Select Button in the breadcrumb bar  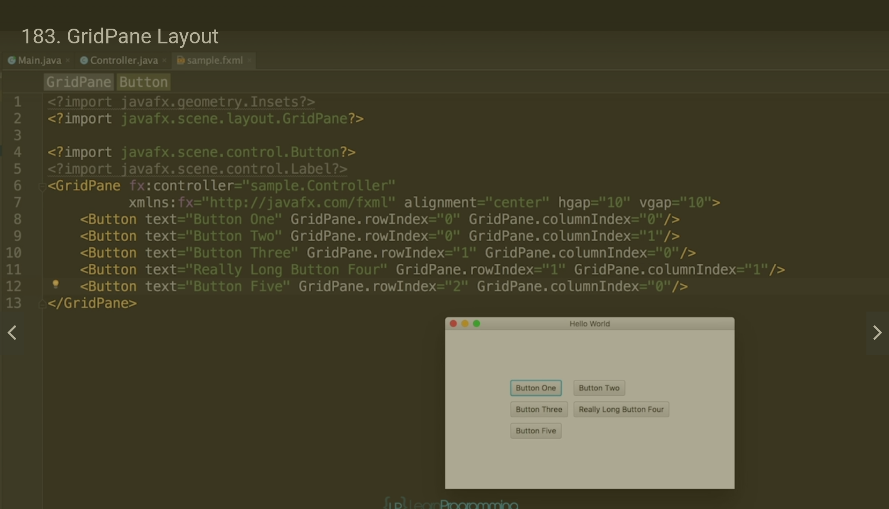point(143,82)
